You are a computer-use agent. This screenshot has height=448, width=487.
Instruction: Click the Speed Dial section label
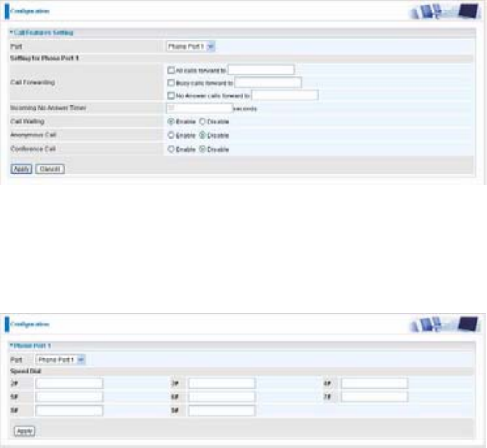(x=26, y=371)
